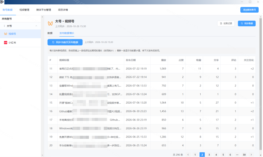Click play count 1,456 in row 16
This screenshot has width=263, height=157.
[x=163, y=111]
